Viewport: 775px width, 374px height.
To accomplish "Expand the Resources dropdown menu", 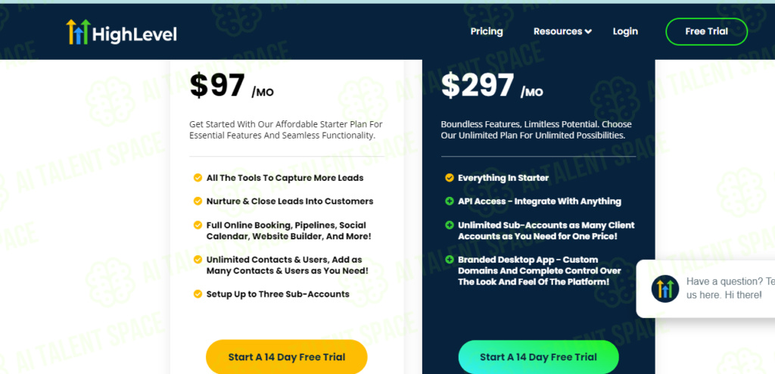I will 562,31.
